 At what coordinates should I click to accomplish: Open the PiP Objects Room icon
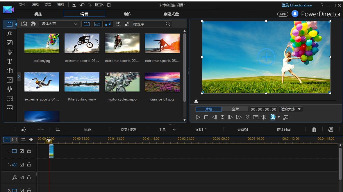click(9, 43)
